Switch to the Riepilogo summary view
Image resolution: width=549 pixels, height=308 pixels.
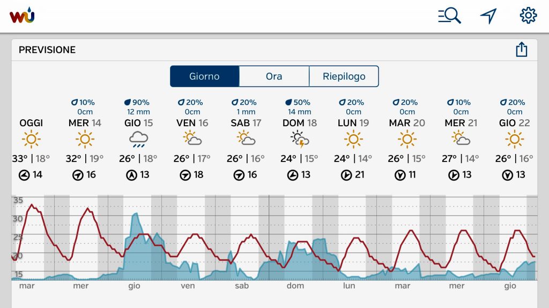point(344,76)
